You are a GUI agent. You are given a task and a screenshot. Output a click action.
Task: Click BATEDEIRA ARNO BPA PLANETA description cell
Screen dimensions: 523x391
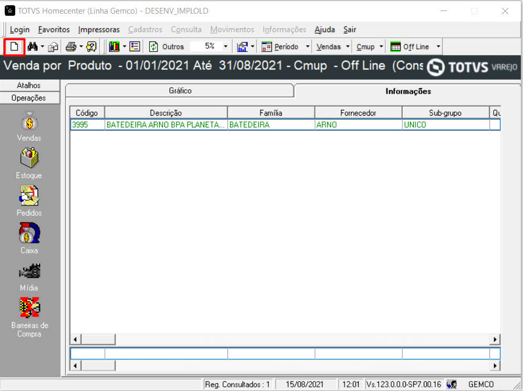[166, 125]
